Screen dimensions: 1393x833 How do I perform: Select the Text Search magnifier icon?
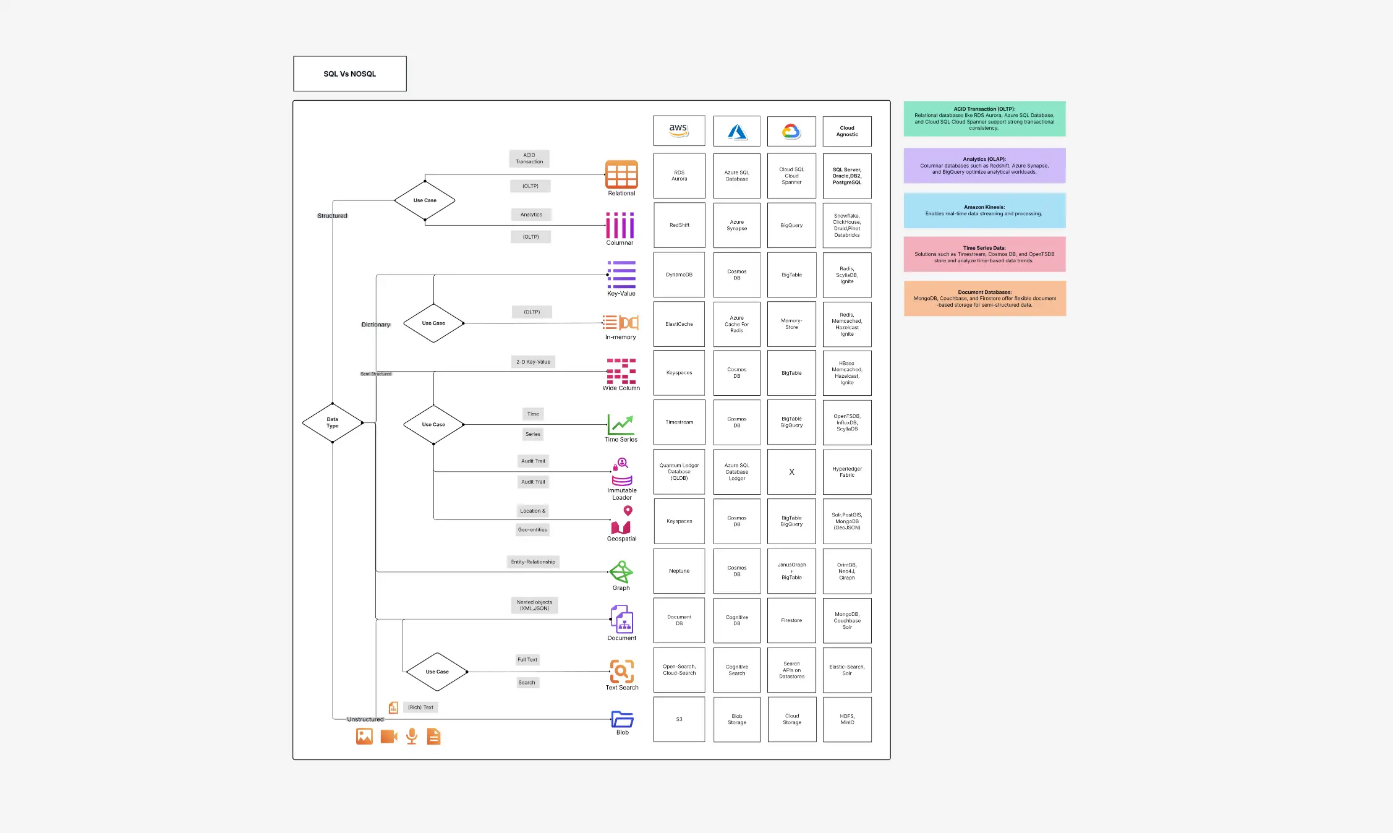coord(622,671)
